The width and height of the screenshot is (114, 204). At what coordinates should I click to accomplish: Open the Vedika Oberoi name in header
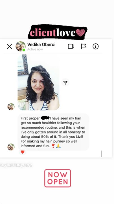click(x=41, y=45)
